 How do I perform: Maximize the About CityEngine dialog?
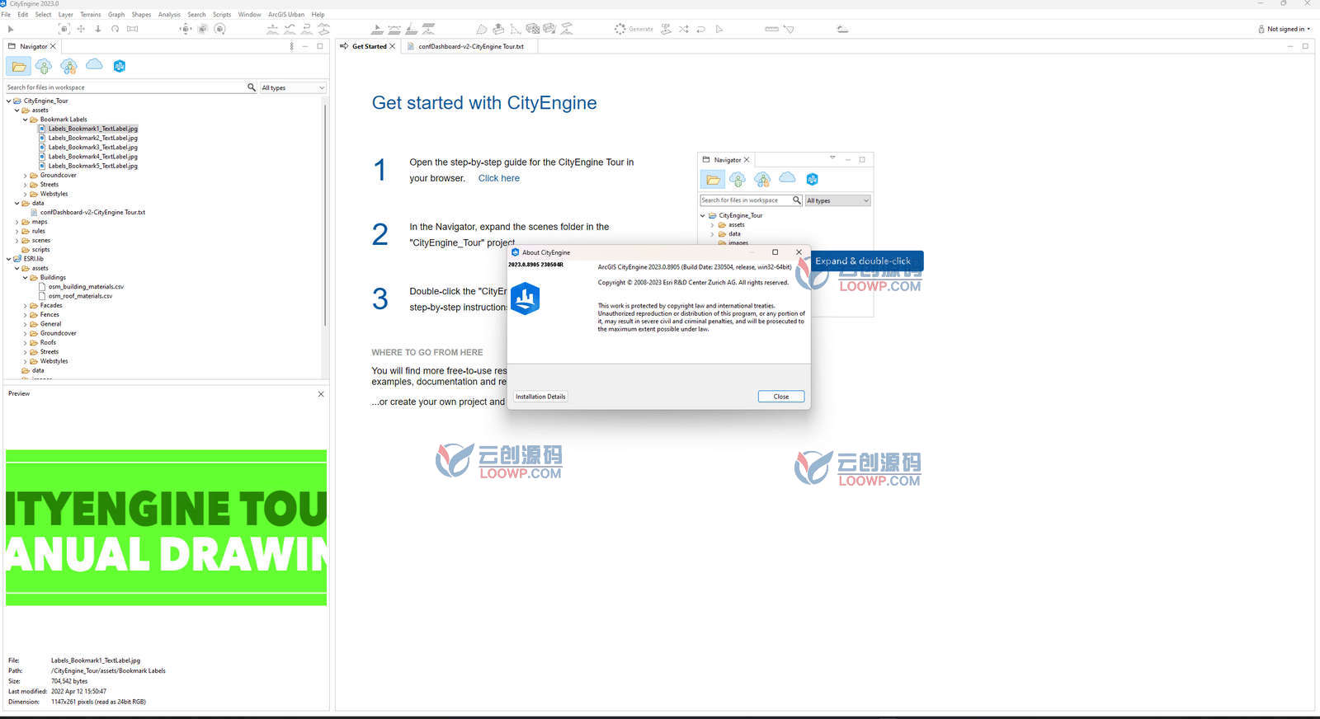pyautogui.click(x=775, y=252)
